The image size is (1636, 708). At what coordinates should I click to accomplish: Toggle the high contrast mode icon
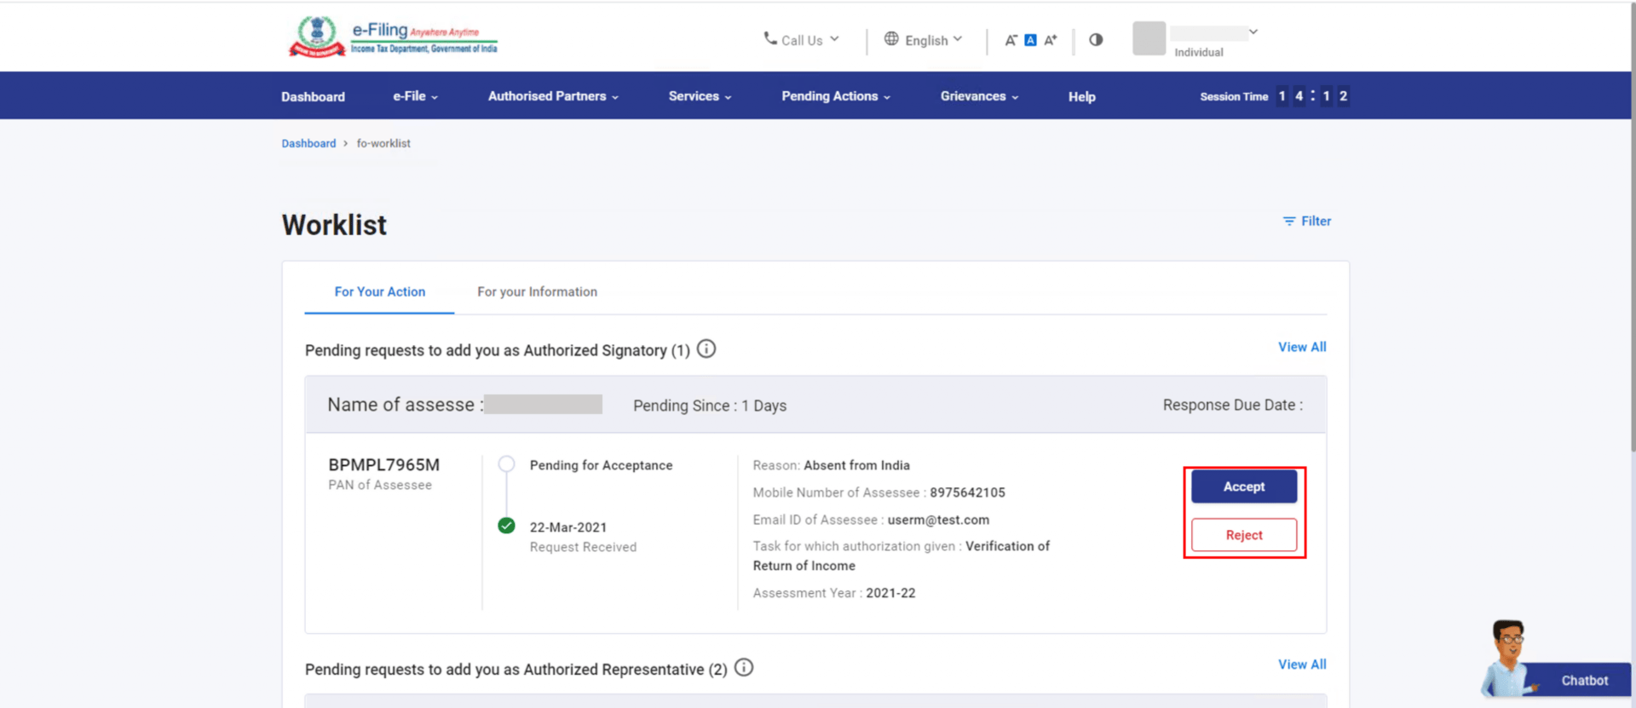[1096, 40]
